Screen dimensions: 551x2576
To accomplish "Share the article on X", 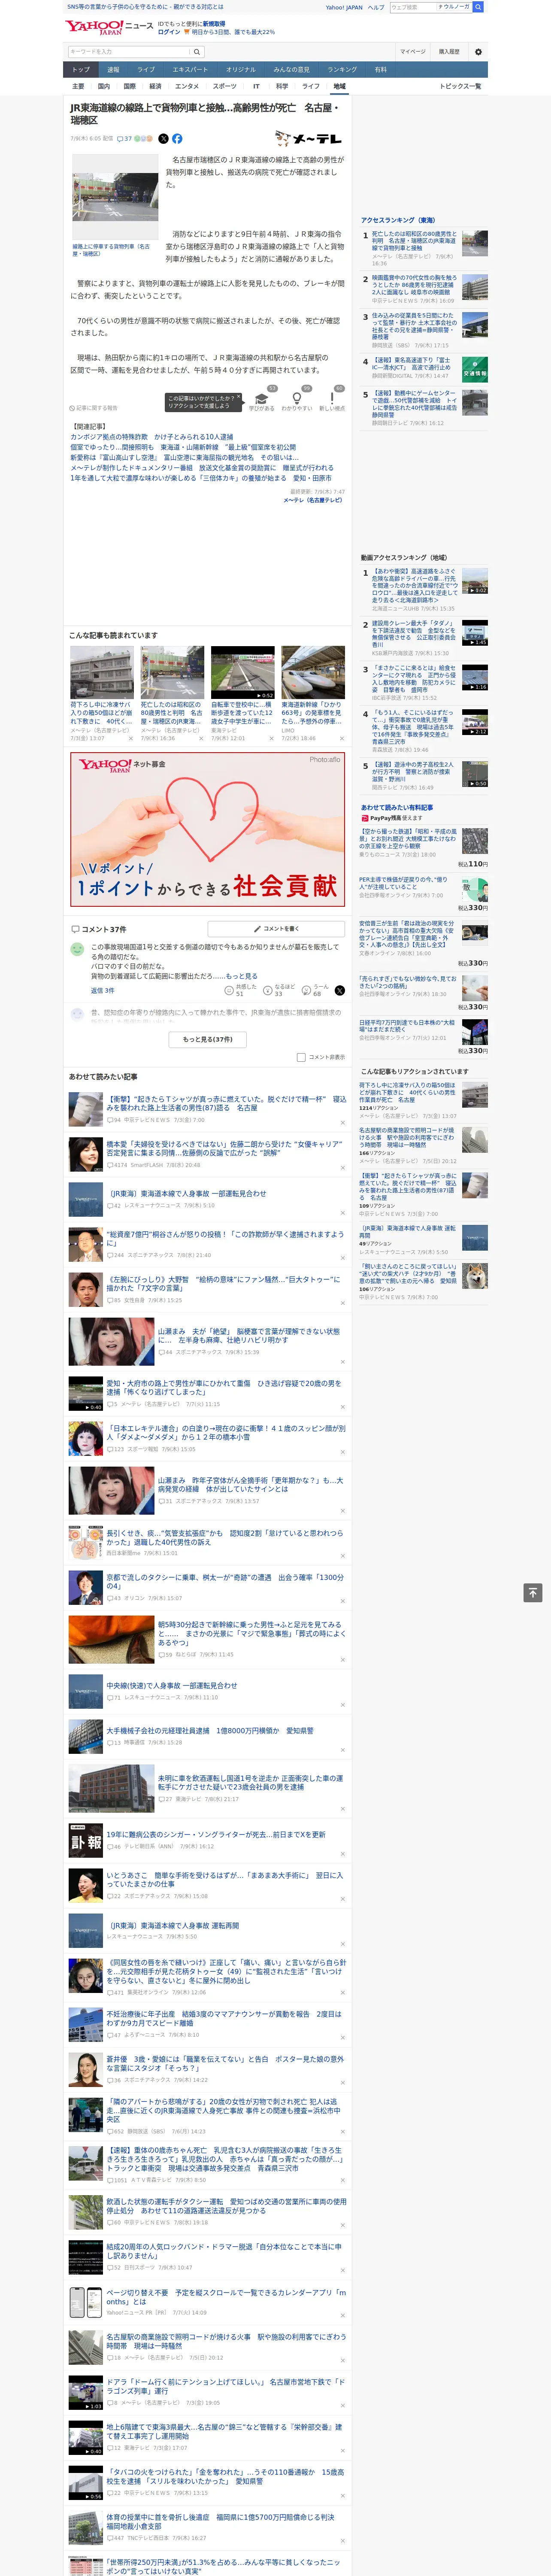I will coord(164,139).
